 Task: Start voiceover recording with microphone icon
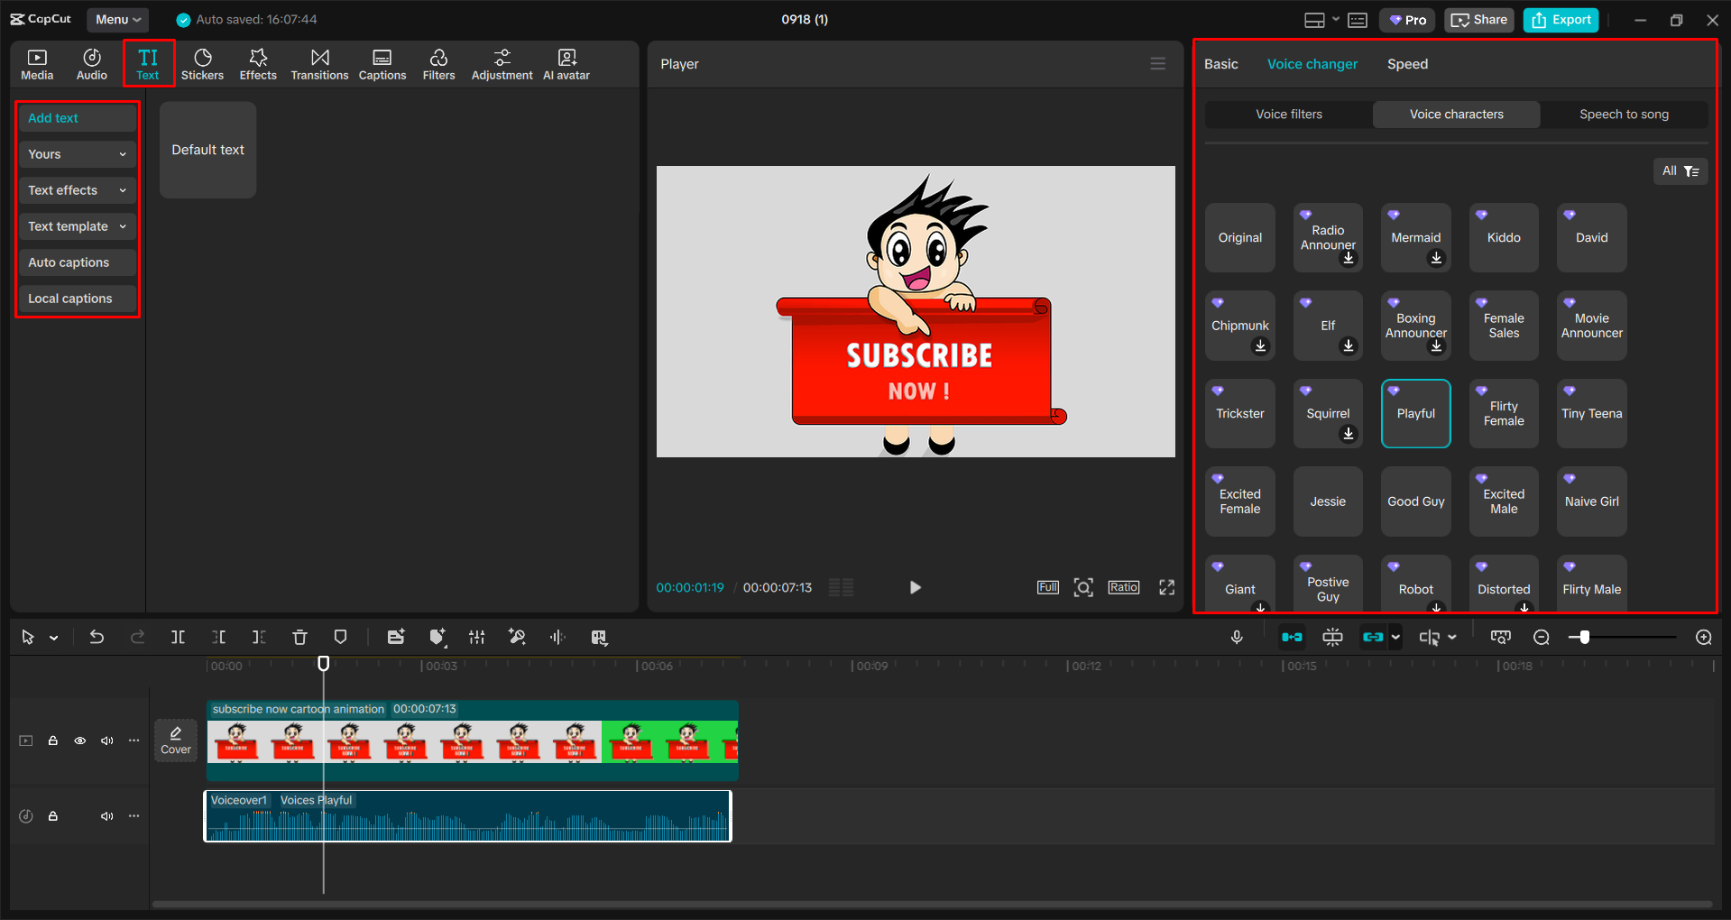1237,638
